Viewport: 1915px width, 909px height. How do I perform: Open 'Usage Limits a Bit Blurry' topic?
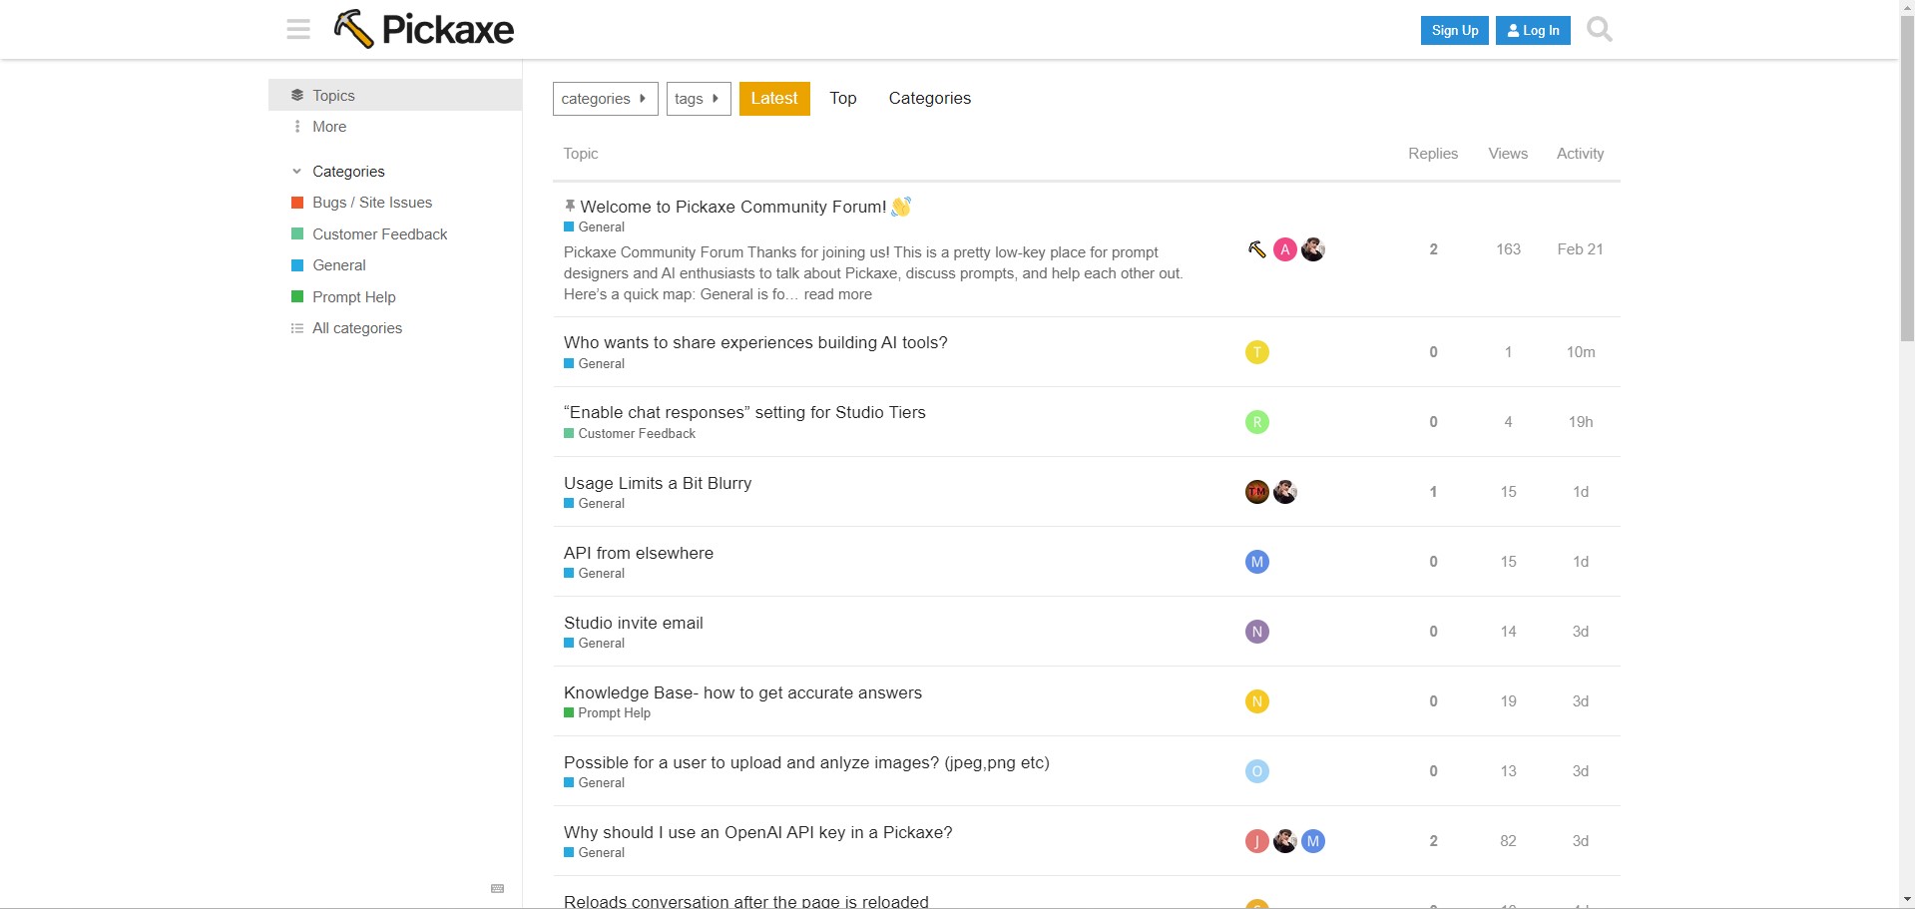coord(658,483)
